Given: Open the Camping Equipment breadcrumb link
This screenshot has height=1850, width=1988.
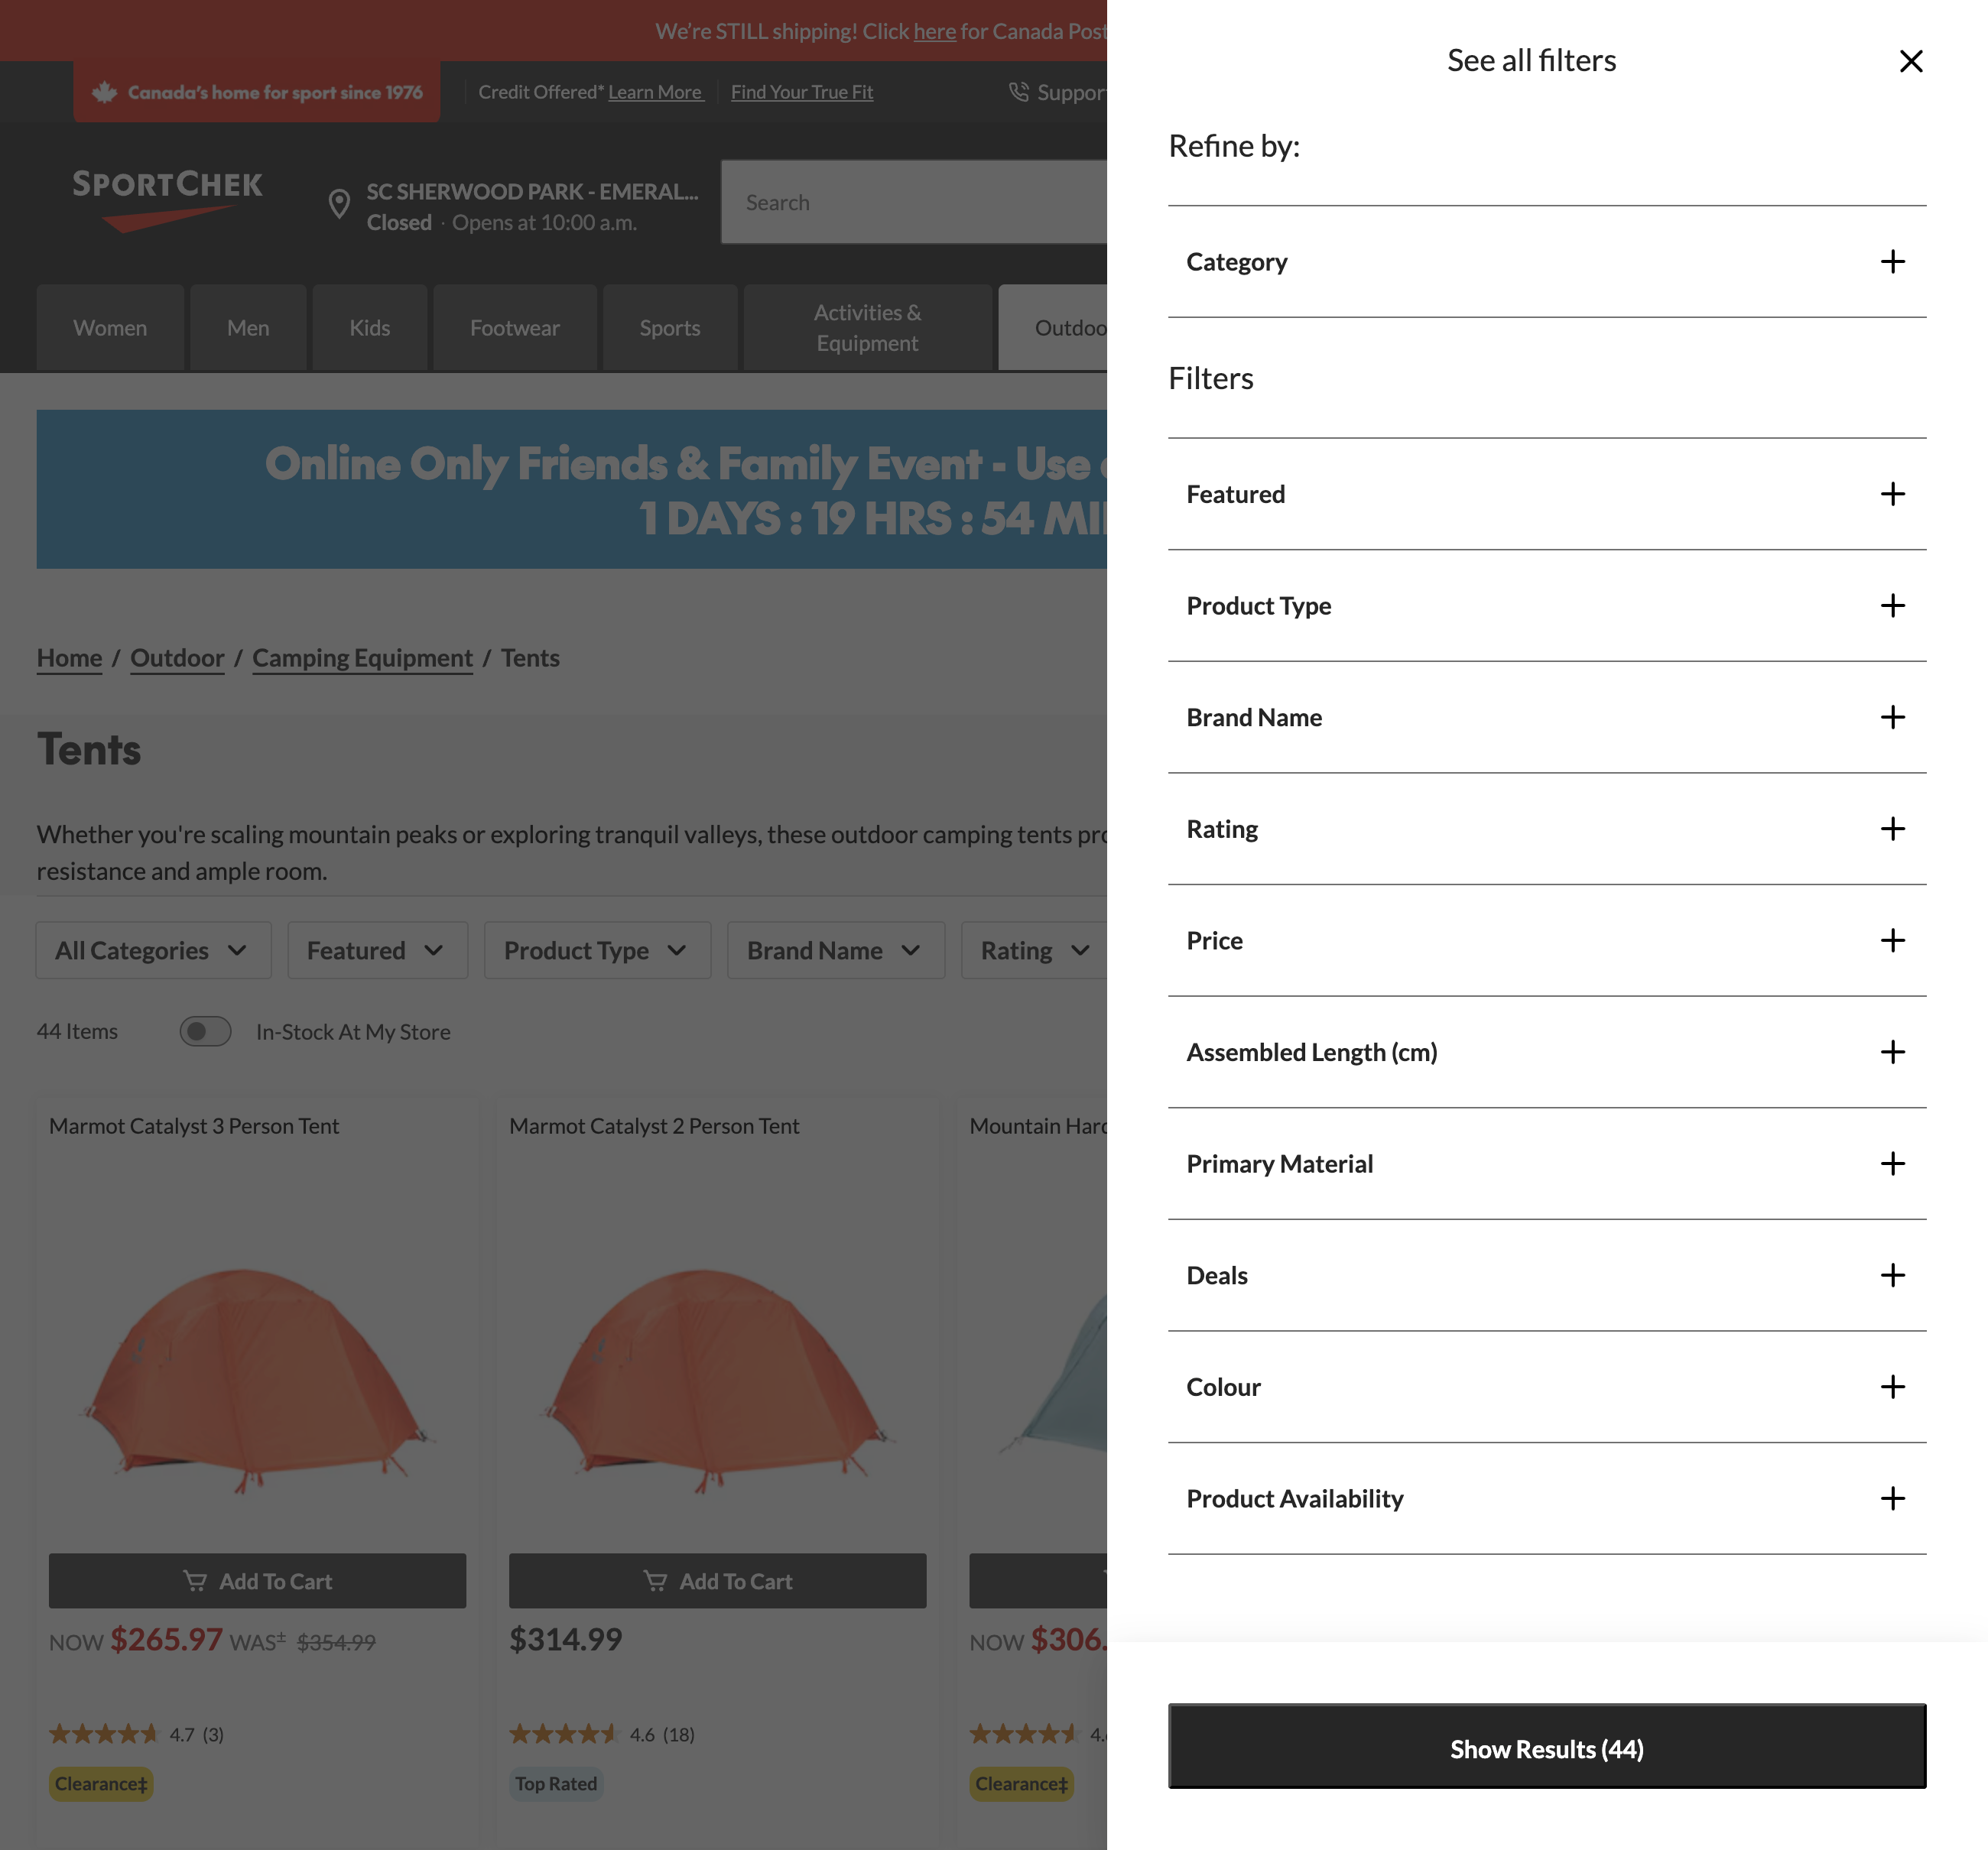Looking at the screenshot, I should [x=362, y=658].
